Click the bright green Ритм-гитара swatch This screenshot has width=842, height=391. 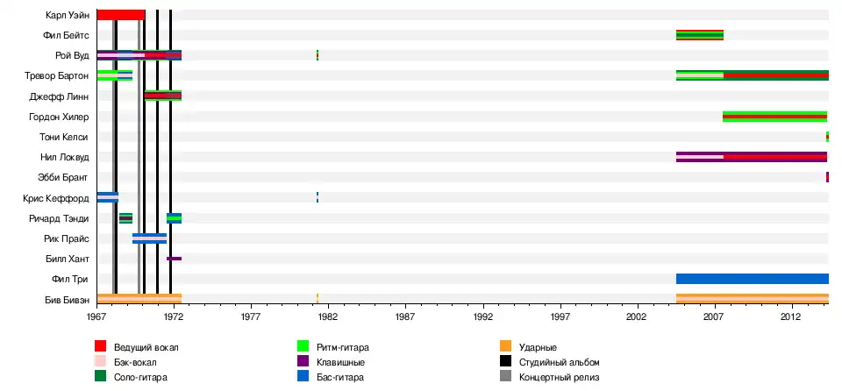click(x=303, y=348)
